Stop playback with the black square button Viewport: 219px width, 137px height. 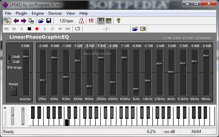[x=29, y=29]
